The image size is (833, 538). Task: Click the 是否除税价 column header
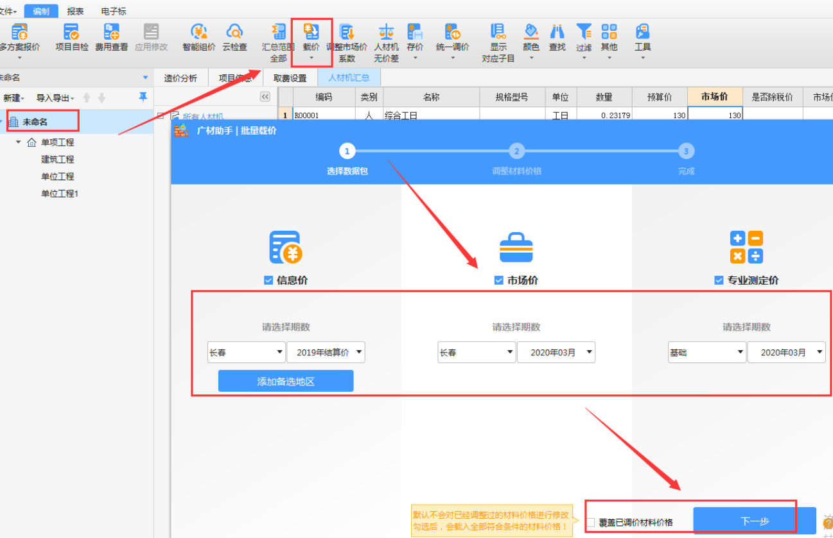coord(773,97)
